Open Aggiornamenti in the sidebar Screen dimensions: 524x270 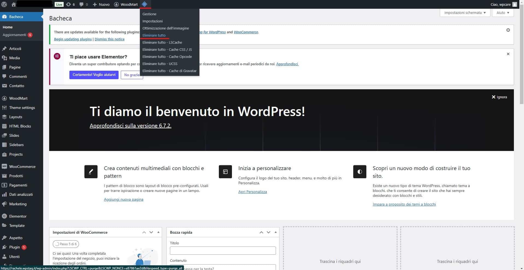[x=17, y=35]
